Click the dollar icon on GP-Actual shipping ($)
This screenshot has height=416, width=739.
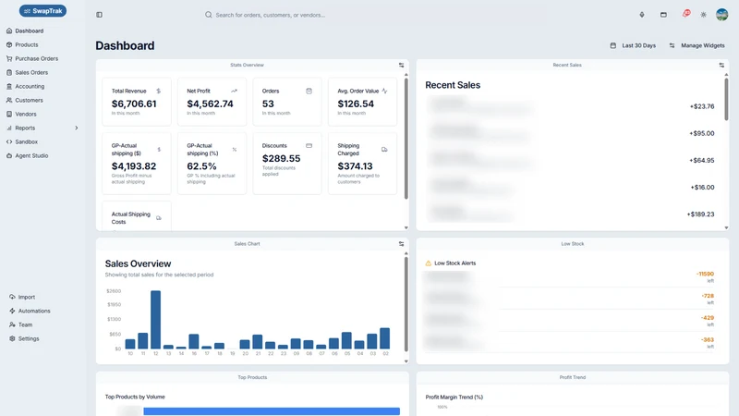(x=159, y=150)
